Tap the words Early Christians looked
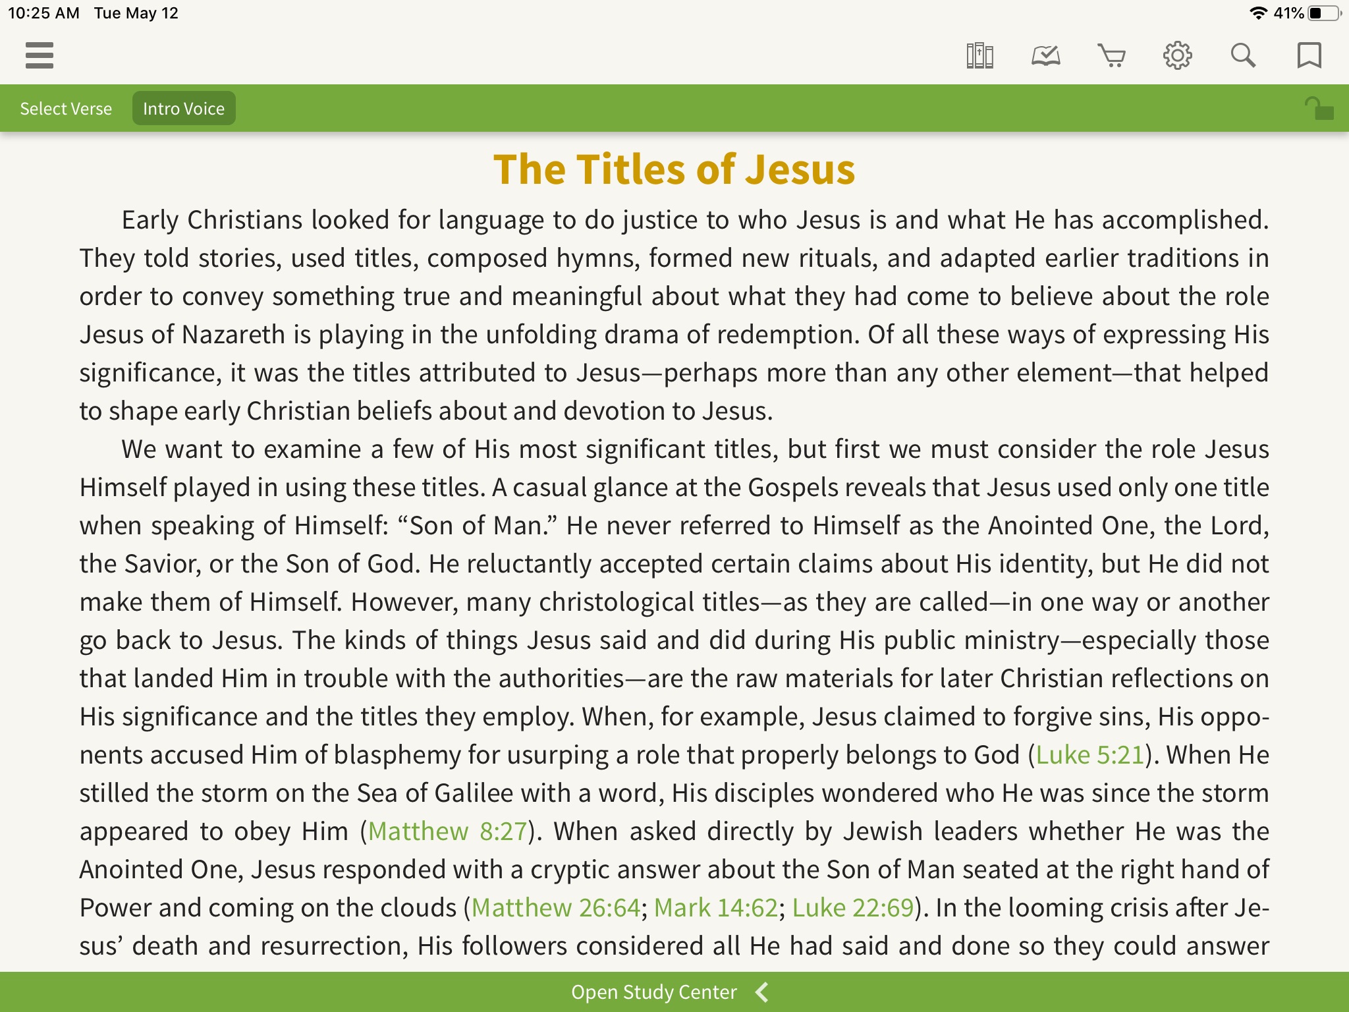The height and width of the screenshot is (1012, 1349). (256, 220)
